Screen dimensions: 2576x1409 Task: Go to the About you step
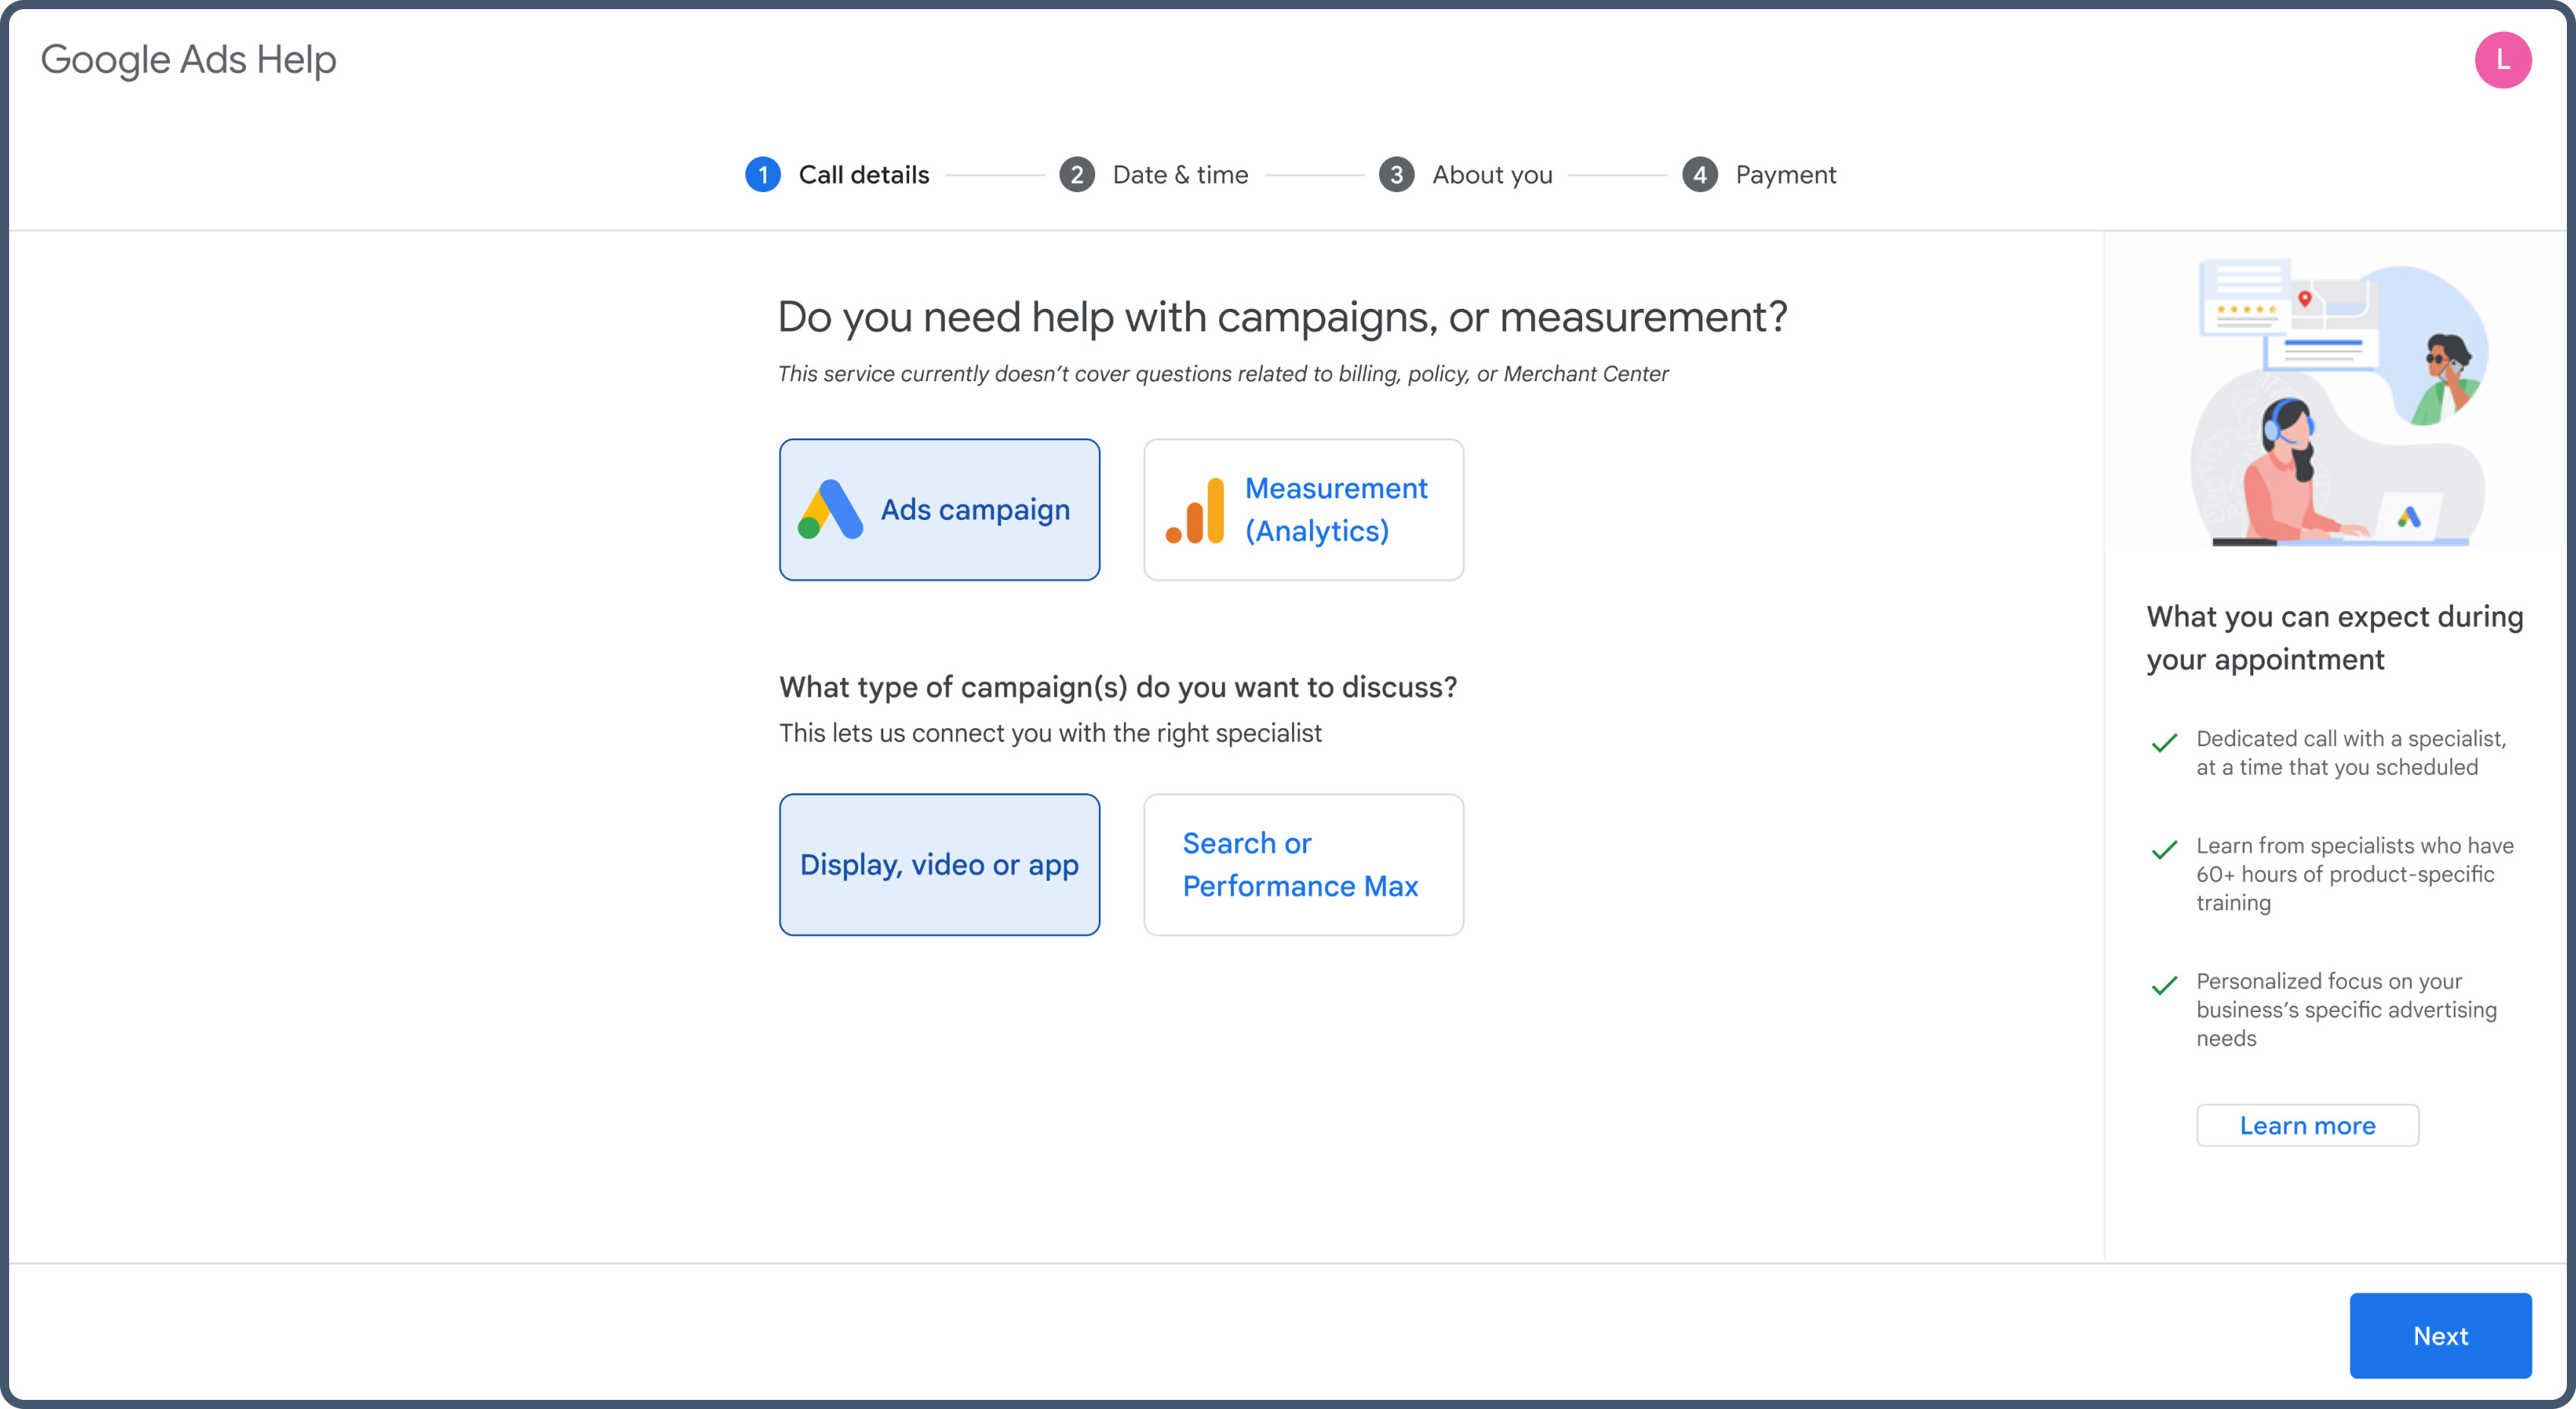click(x=1492, y=175)
